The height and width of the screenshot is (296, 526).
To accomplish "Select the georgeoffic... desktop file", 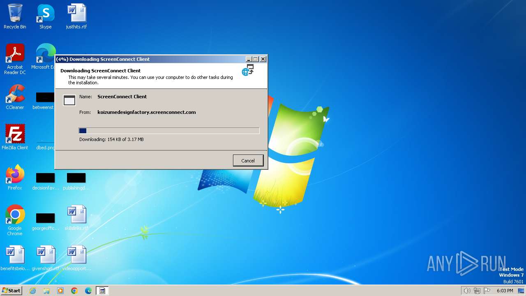I will [x=46, y=221].
